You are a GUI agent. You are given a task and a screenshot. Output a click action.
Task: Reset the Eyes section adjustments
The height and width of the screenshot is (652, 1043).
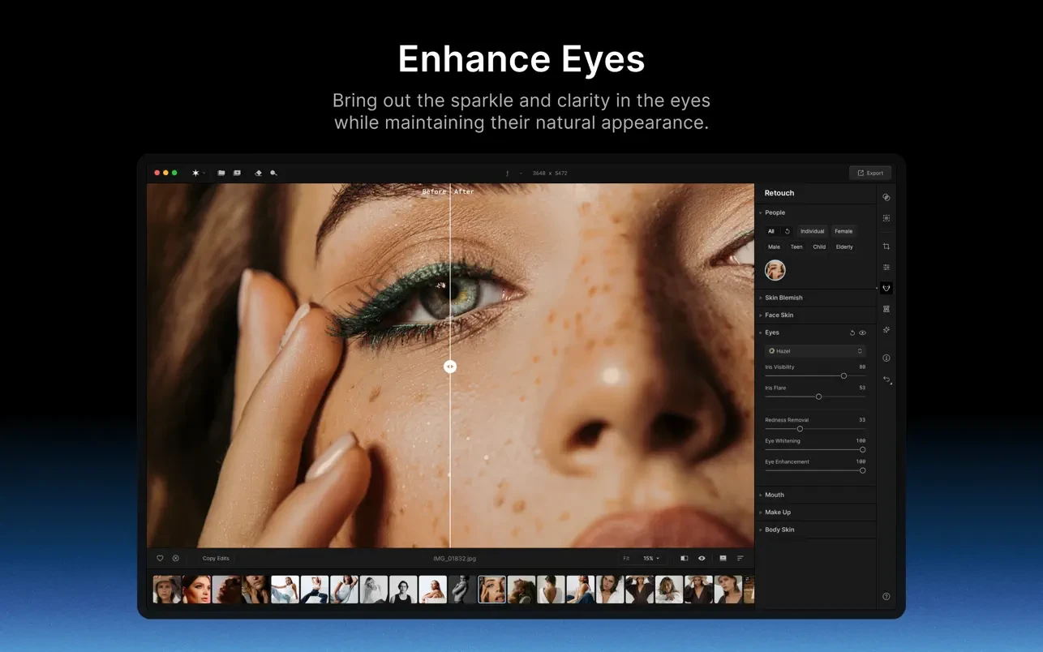tap(852, 332)
